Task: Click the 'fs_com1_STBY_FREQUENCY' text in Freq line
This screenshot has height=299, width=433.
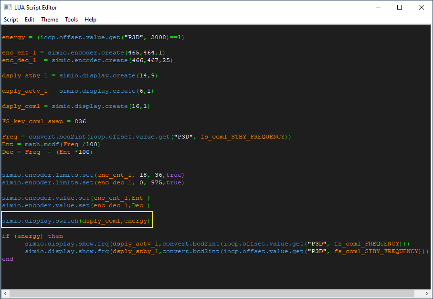Action: pyautogui.click(x=243, y=137)
